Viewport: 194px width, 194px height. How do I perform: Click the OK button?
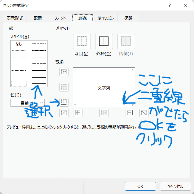pos(140,186)
